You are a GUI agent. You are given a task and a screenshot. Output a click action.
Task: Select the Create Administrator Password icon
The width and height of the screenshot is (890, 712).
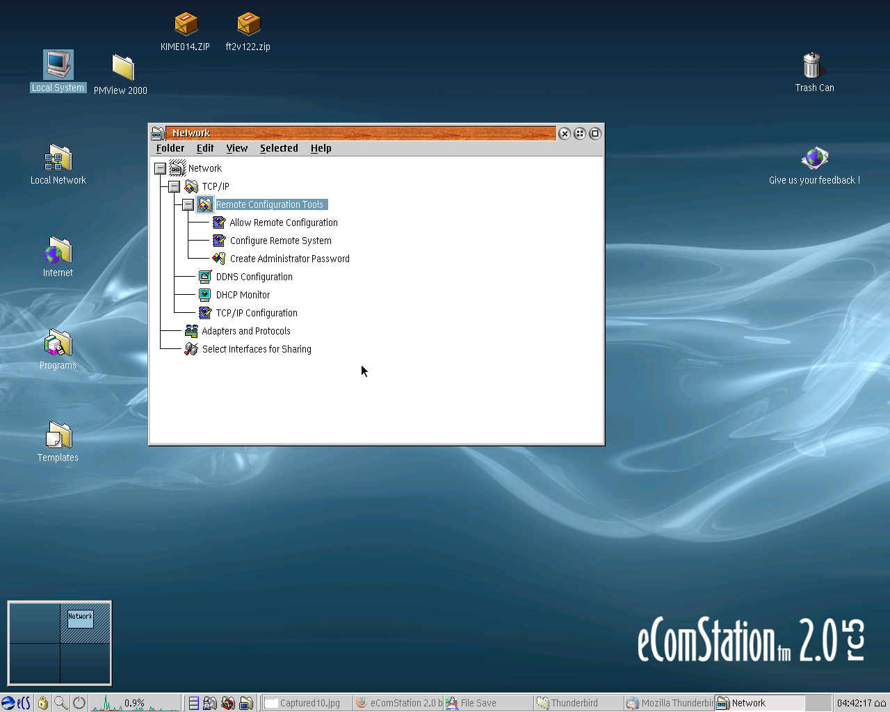click(x=218, y=259)
